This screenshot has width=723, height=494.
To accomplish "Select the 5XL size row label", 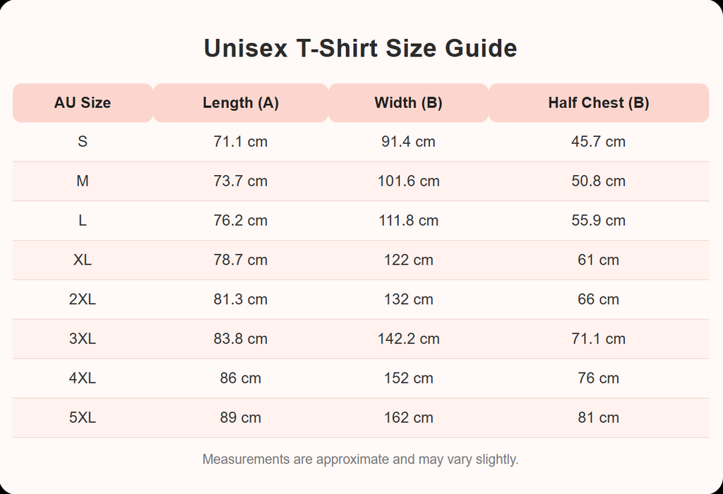I will (83, 418).
